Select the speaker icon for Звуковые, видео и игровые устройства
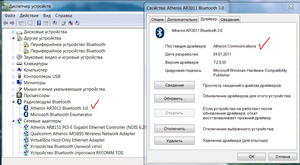300x165 pixels. 19,57
